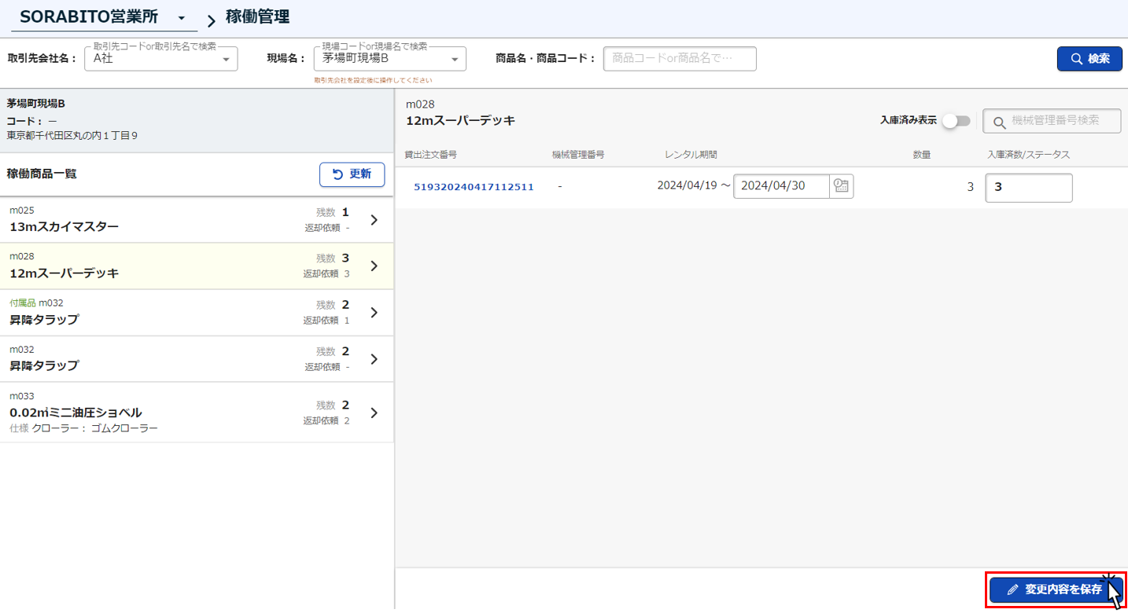Open the 現場名 dropdown showing 茅場町現場B

pos(389,59)
